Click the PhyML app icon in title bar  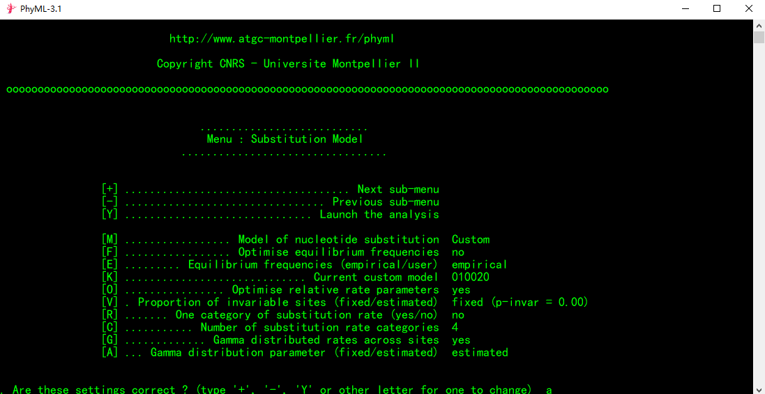coord(10,9)
